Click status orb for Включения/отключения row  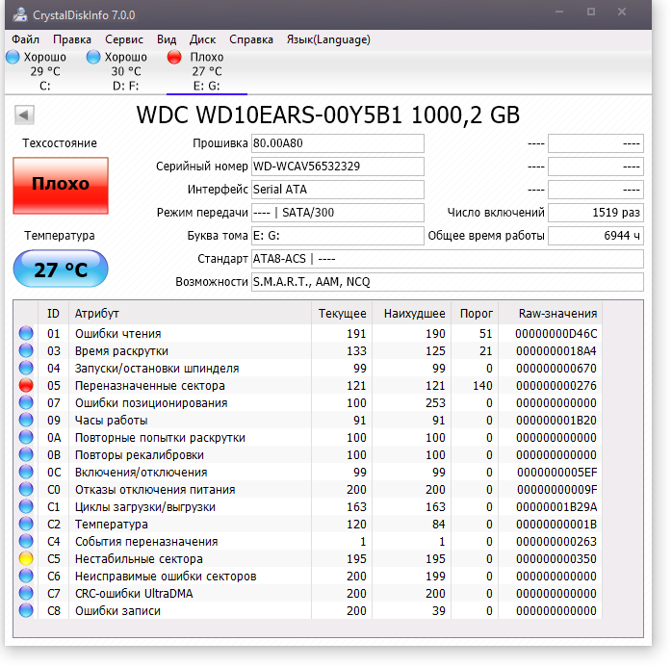26,472
